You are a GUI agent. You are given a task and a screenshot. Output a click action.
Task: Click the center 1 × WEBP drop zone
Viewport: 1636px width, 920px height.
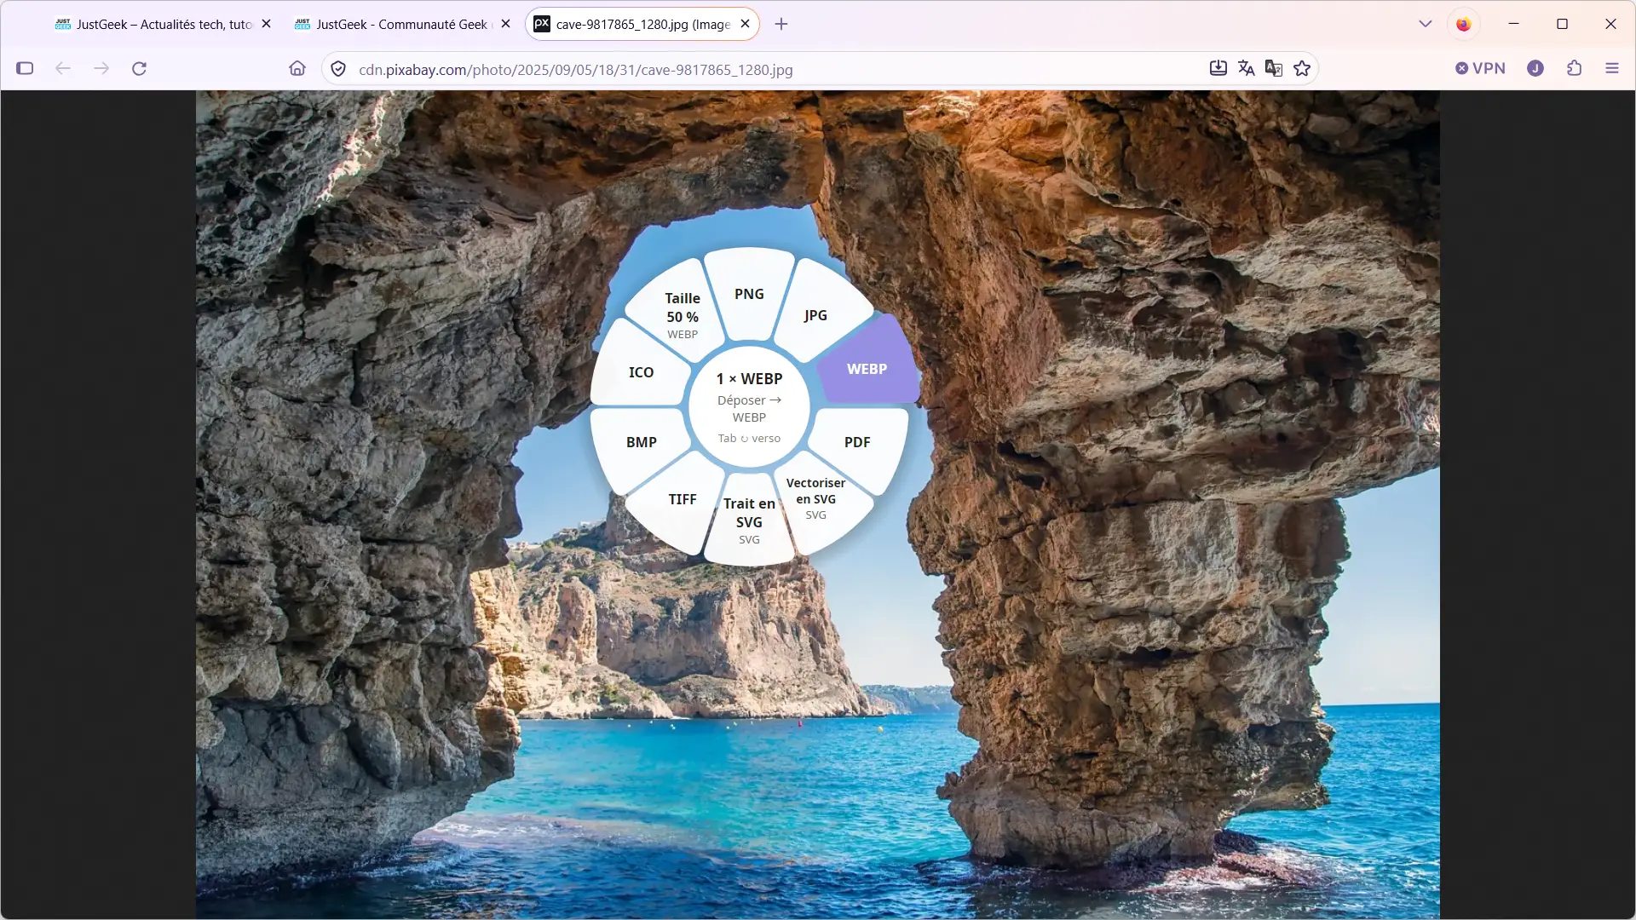(749, 407)
